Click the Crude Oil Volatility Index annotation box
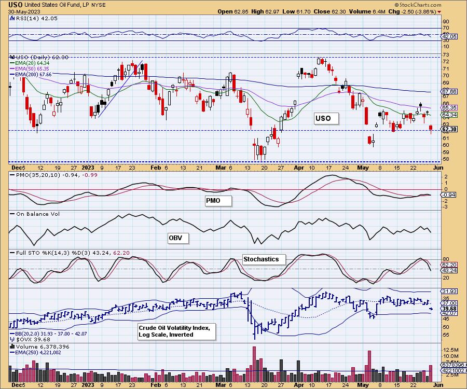The image size is (467, 389). tap(176, 331)
